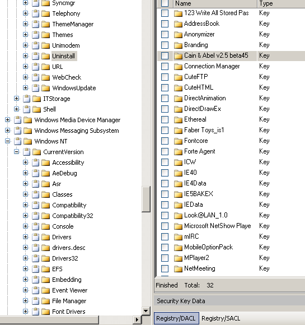Collapse CurrentVersion under Windows NT
305x325 pixels.
click(x=17, y=152)
